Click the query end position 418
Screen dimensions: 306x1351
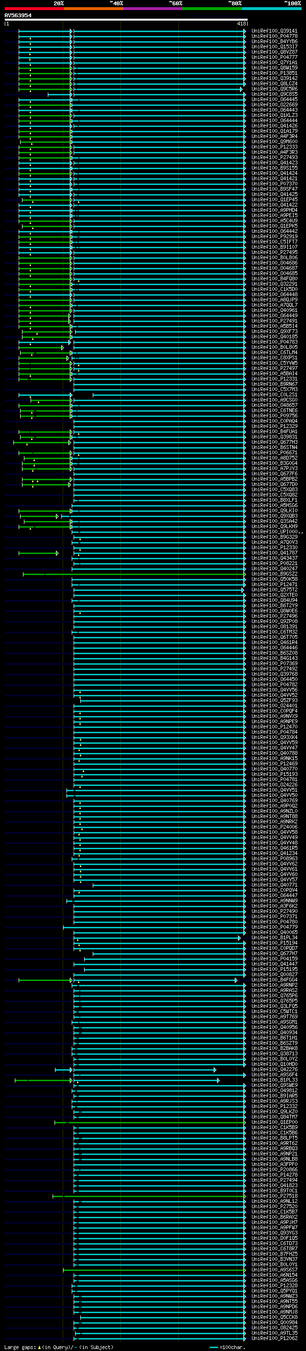click(241, 23)
